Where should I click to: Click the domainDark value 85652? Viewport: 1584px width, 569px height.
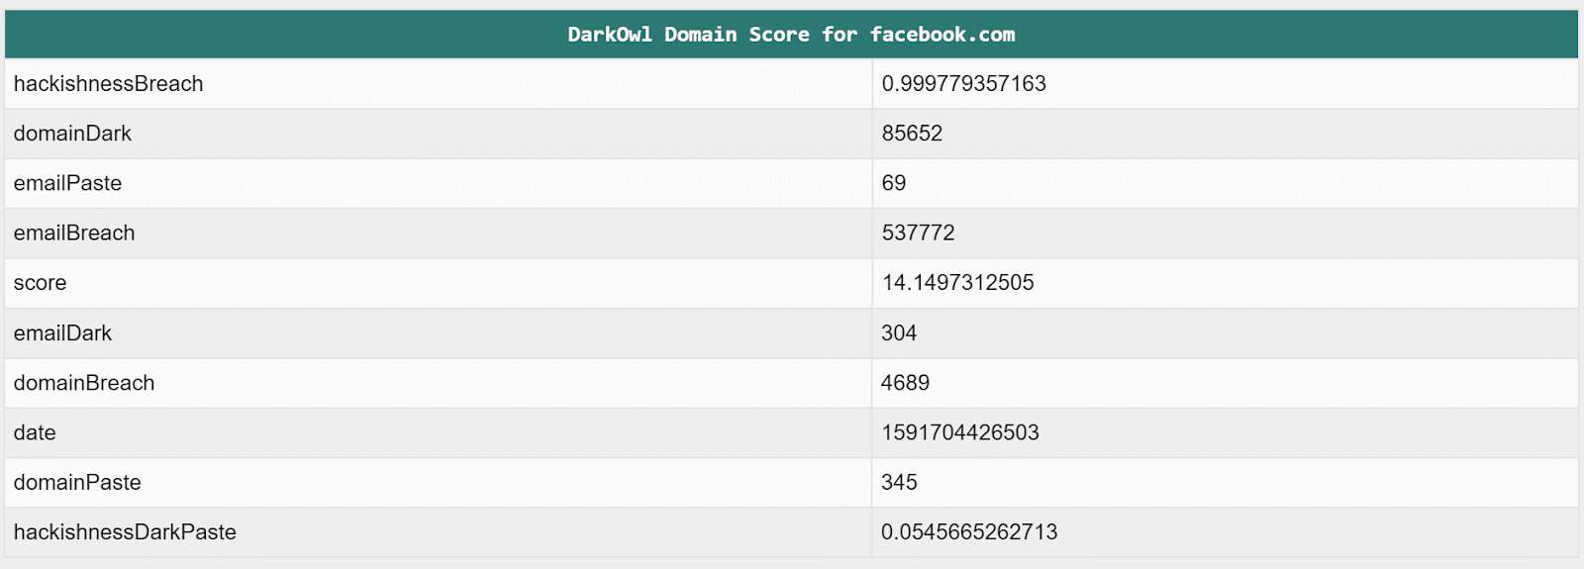coord(912,134)
